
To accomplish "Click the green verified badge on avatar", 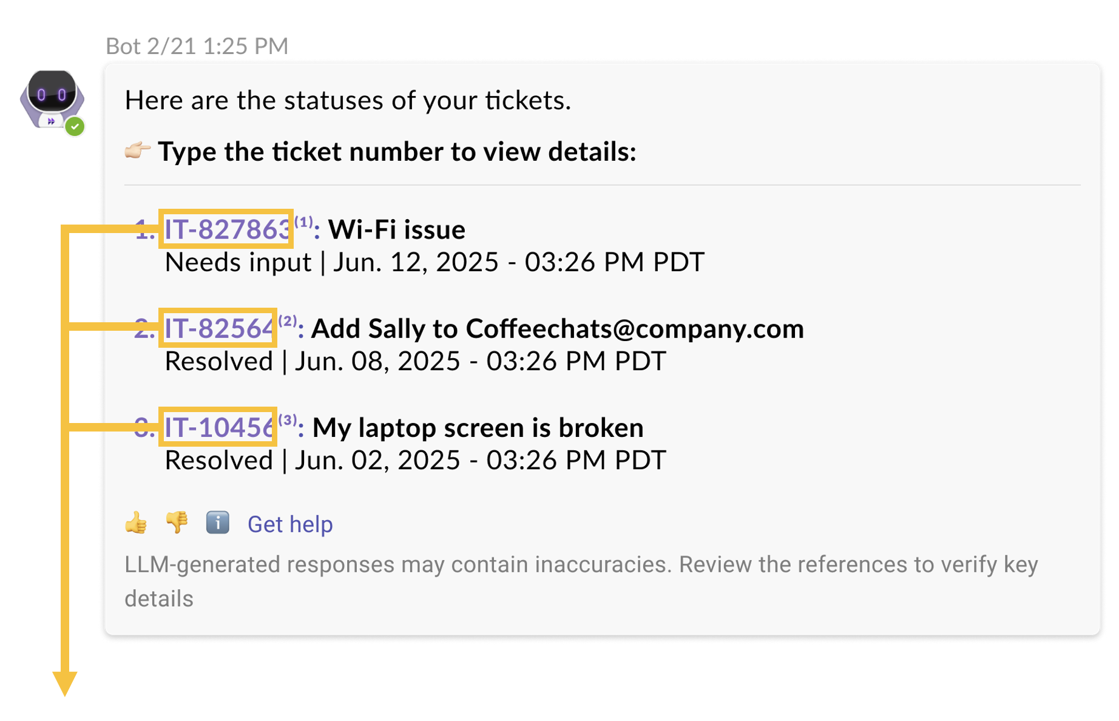I will (x=75, y=126).
